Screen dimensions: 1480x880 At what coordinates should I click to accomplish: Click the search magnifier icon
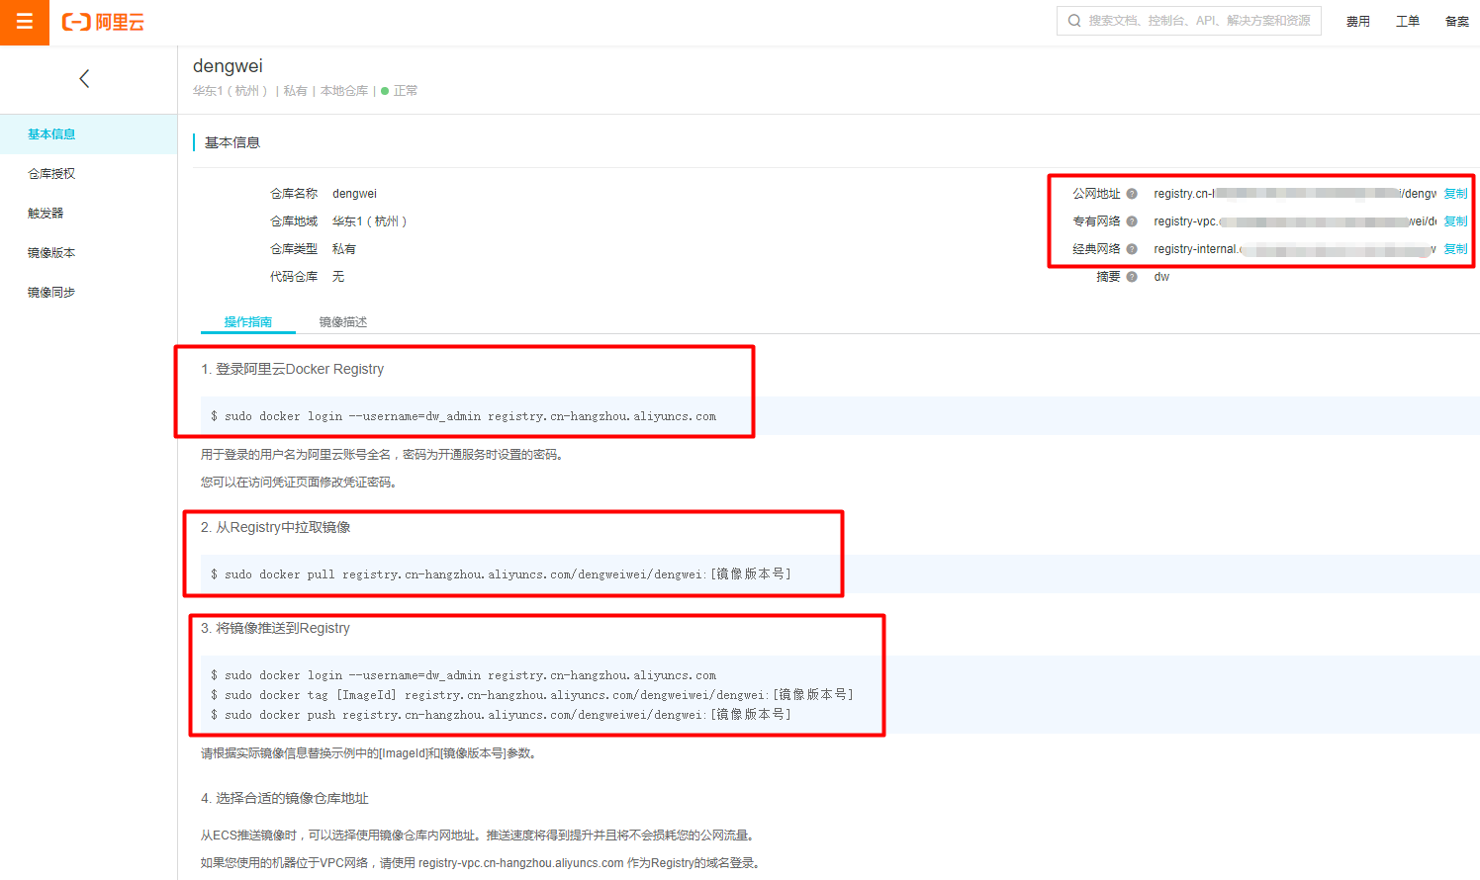pos(1074,21)
